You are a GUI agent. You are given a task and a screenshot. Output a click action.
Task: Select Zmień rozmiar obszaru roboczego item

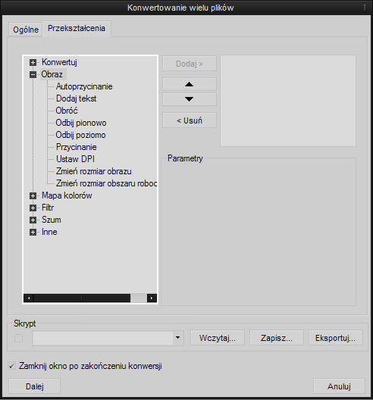(x=106, y=183)
